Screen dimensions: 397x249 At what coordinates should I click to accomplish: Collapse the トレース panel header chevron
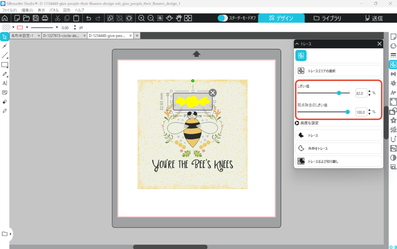coord(297,44)
